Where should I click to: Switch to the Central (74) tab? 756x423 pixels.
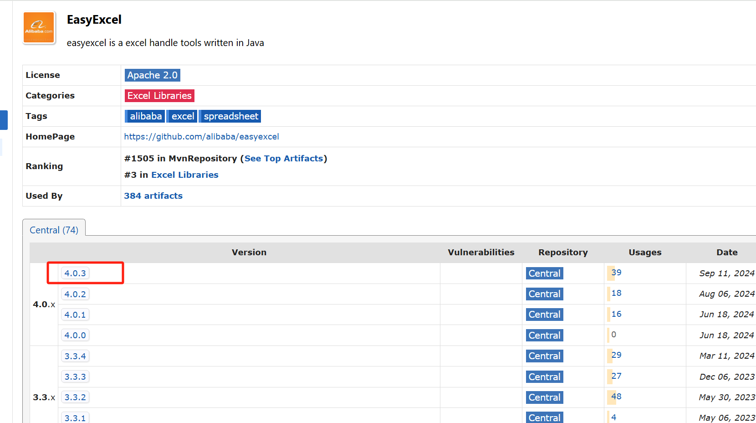click(54, 230)
